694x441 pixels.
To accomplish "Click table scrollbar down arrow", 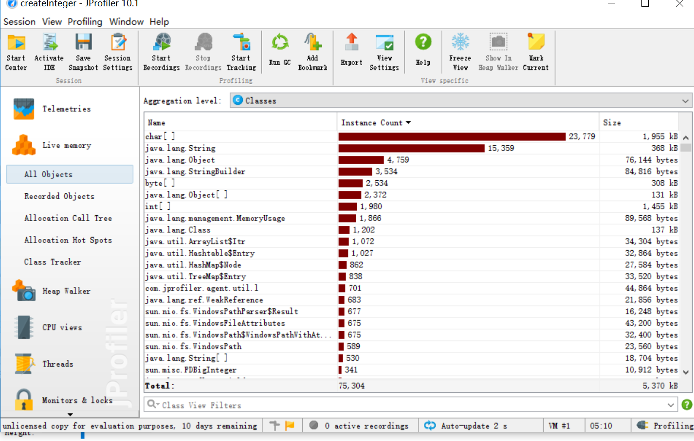I will coord(686,373).
